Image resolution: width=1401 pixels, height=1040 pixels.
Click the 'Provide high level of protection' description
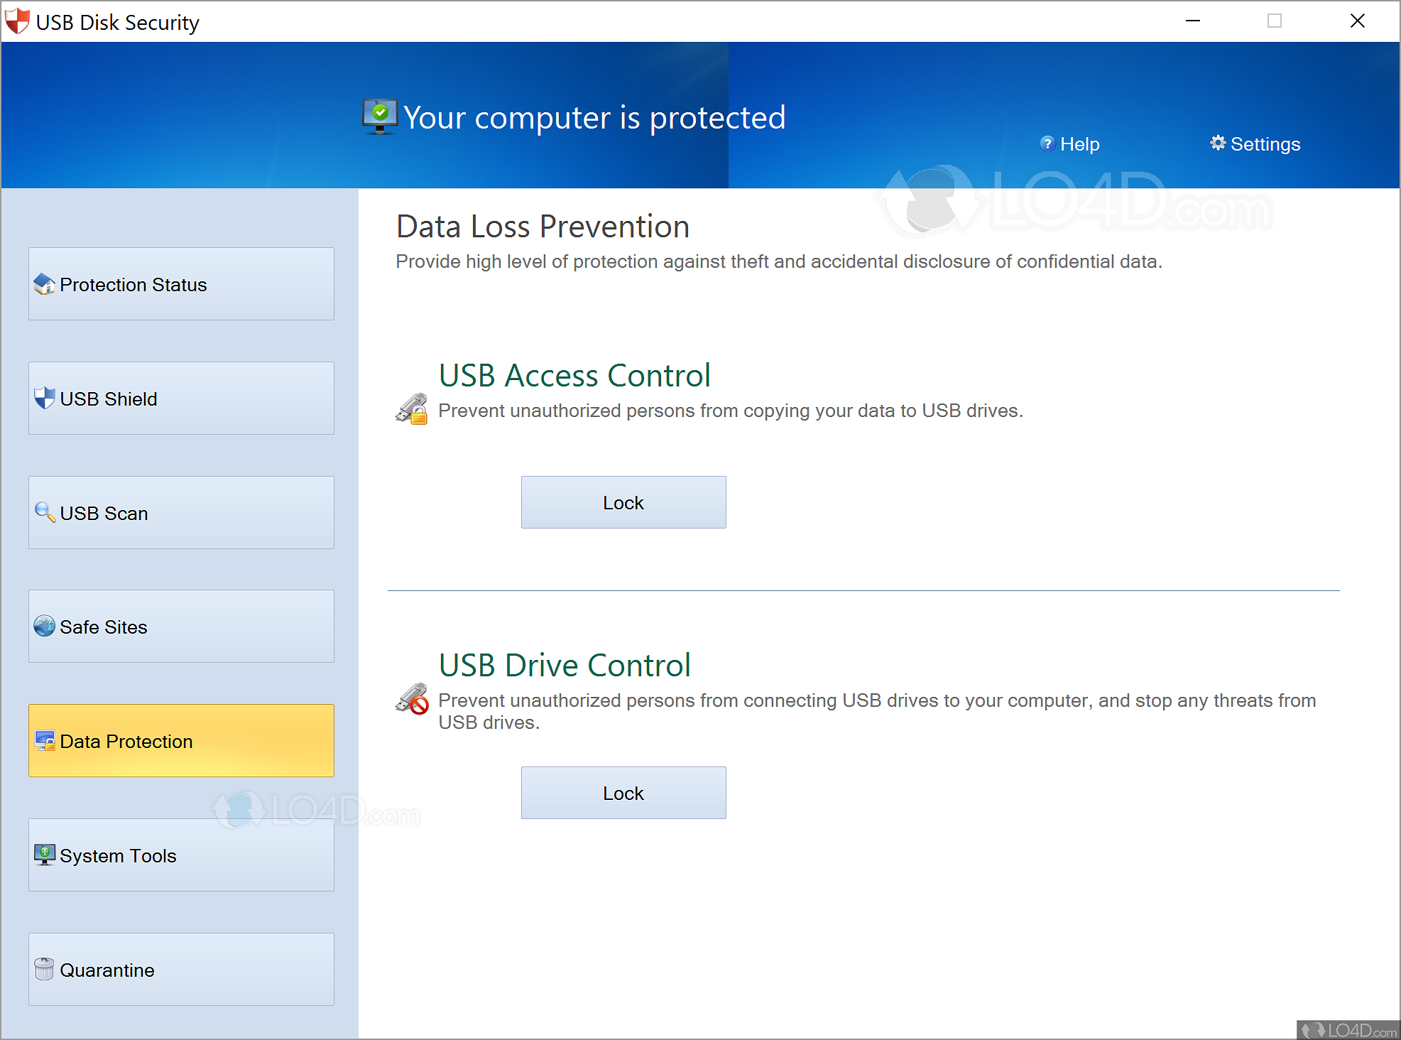(x=779, y=261)
